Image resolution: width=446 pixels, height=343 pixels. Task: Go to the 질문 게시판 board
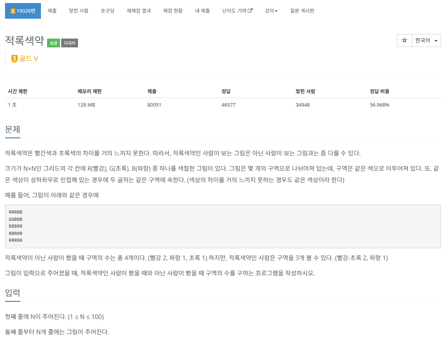click(x=303, y=11)
